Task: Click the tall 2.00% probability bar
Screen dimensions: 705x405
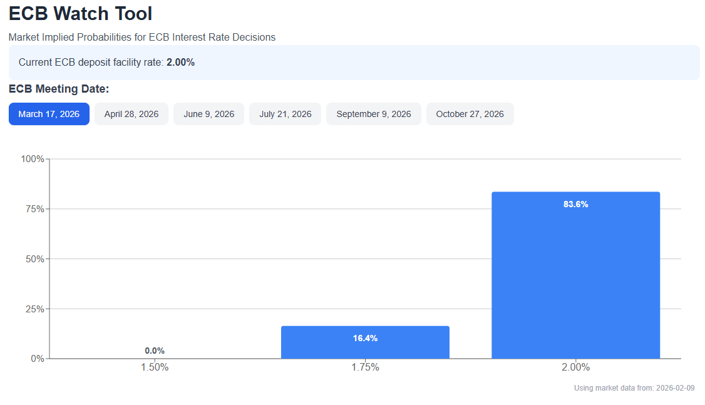Action: [x=575, y=282]
